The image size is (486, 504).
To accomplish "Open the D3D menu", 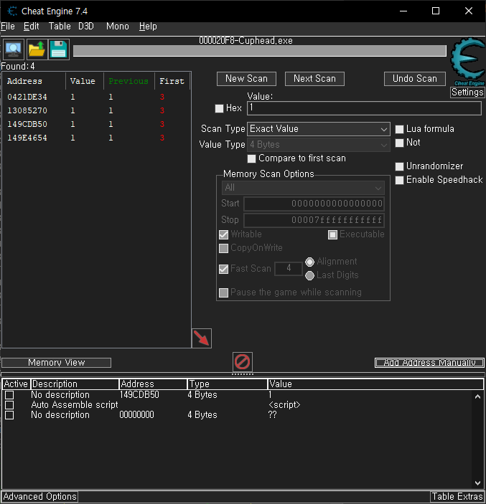I will click(x=86, y=27).
